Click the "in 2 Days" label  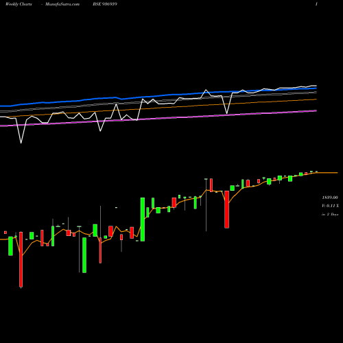[x=330, y=214]
